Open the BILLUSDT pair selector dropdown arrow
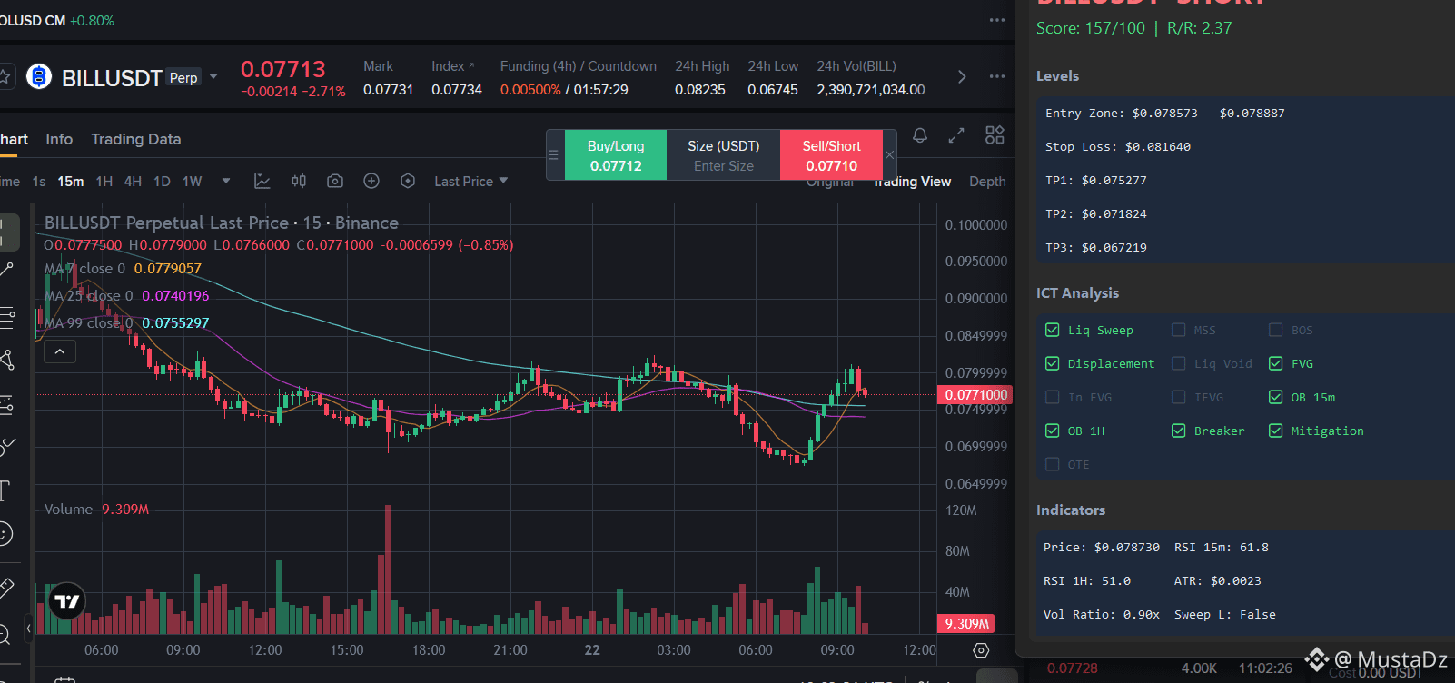The image size is (1455, 683). (213, 76)
